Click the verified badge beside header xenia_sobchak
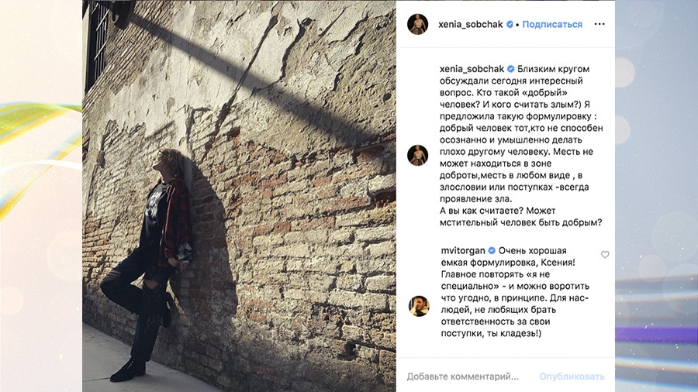Viewport: 698px width, 392px height. click(510, 25)
